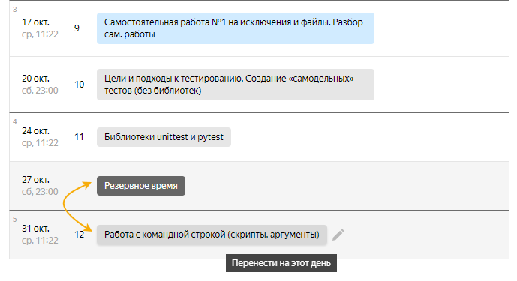517x281 pixels.
Task: Click the orange arrow head pointing to lesson 12
Action: click(87, 228)
